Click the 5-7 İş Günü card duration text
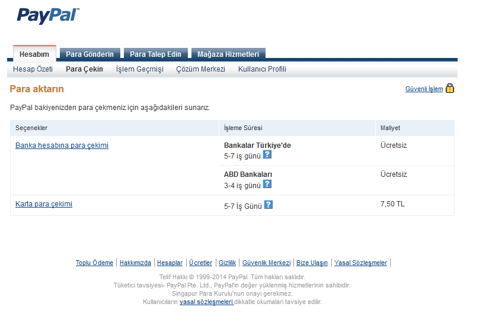This screenshot has height=333, width=489. (x=242, y=206)
